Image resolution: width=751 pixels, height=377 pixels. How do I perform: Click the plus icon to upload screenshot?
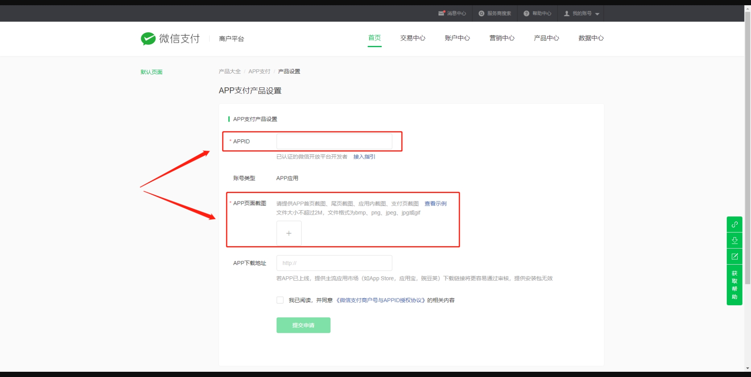point(289,233)
